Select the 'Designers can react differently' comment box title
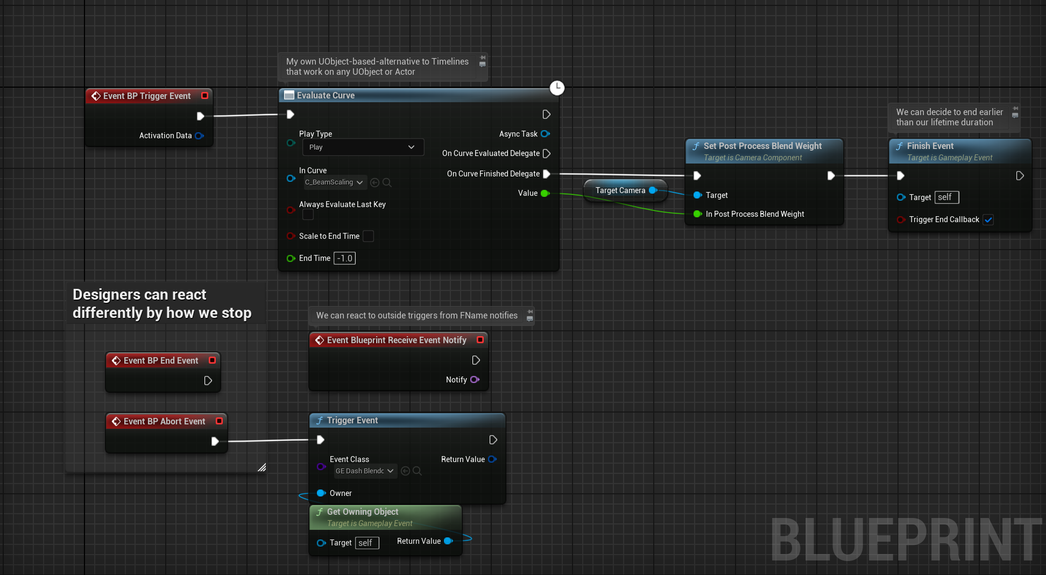This screenshot has height=575, width=1046. 162,304
